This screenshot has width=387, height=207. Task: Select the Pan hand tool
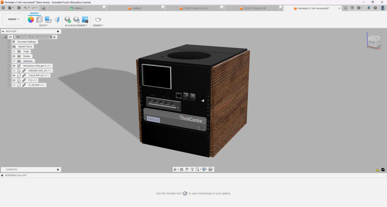coord(187,169)
